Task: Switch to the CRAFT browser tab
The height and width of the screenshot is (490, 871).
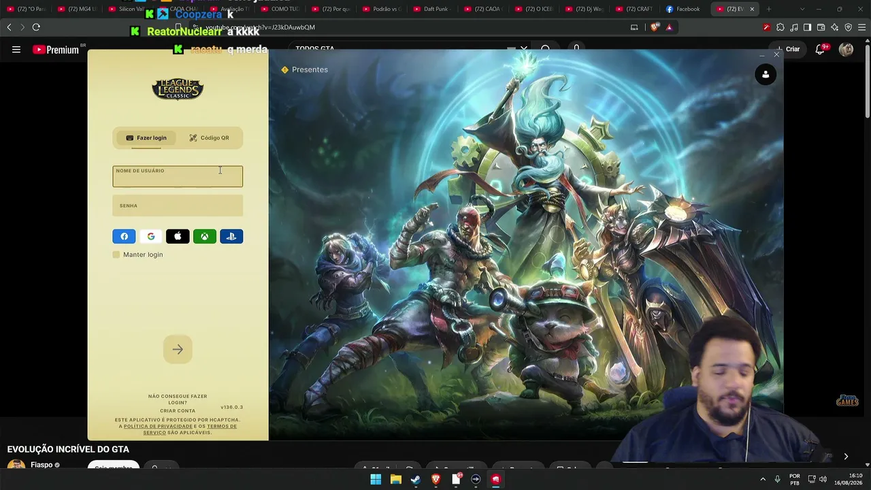Action: (634, 9)
